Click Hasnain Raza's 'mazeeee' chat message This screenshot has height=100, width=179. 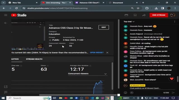click(x=148, y=30)
